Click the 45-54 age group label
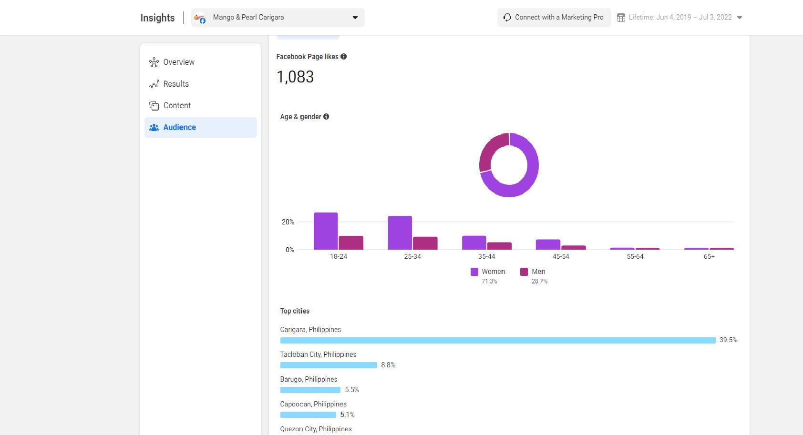 click(561, 256)
